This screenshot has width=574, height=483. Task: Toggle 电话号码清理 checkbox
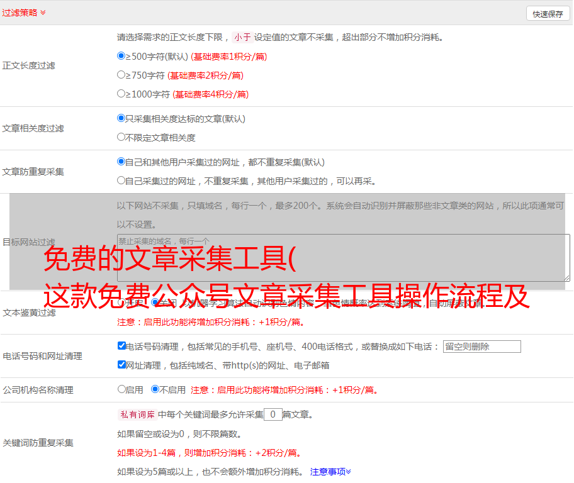point(121,346)
